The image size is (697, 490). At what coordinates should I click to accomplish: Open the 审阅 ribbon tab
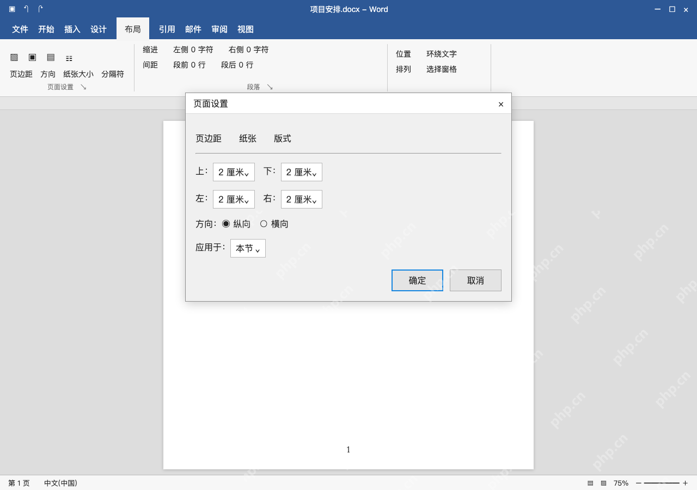click(219, 29)
